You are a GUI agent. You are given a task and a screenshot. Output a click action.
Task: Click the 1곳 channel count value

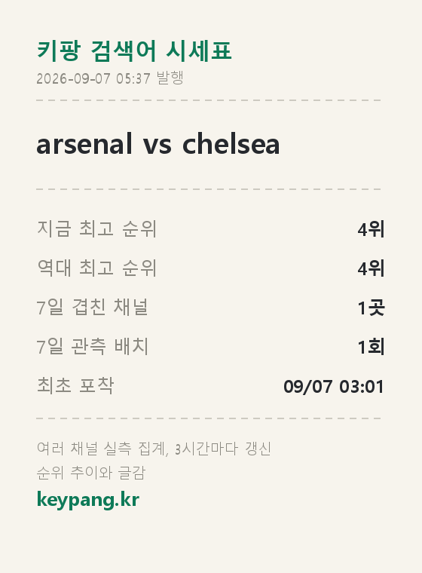click(371, 308)
